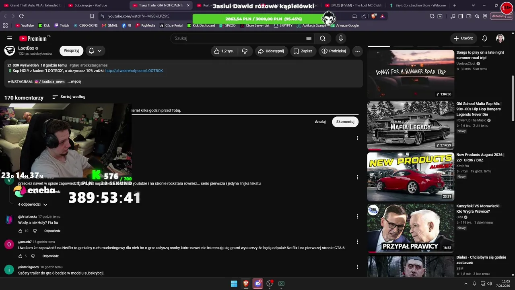Open the pl.weareholy.com/LOOTBOX link
The width and height of the screenshot is (515, 290).
tap(134, 71)
